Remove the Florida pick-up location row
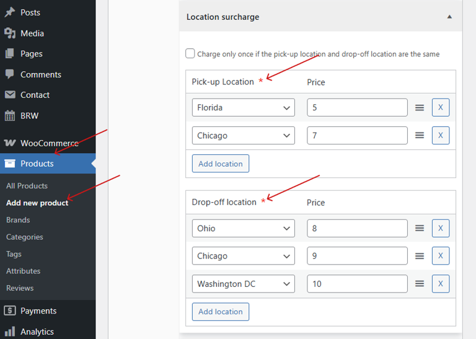Image resolution: width=476 pixels, height=339 pixels. [x=440, y=108]
